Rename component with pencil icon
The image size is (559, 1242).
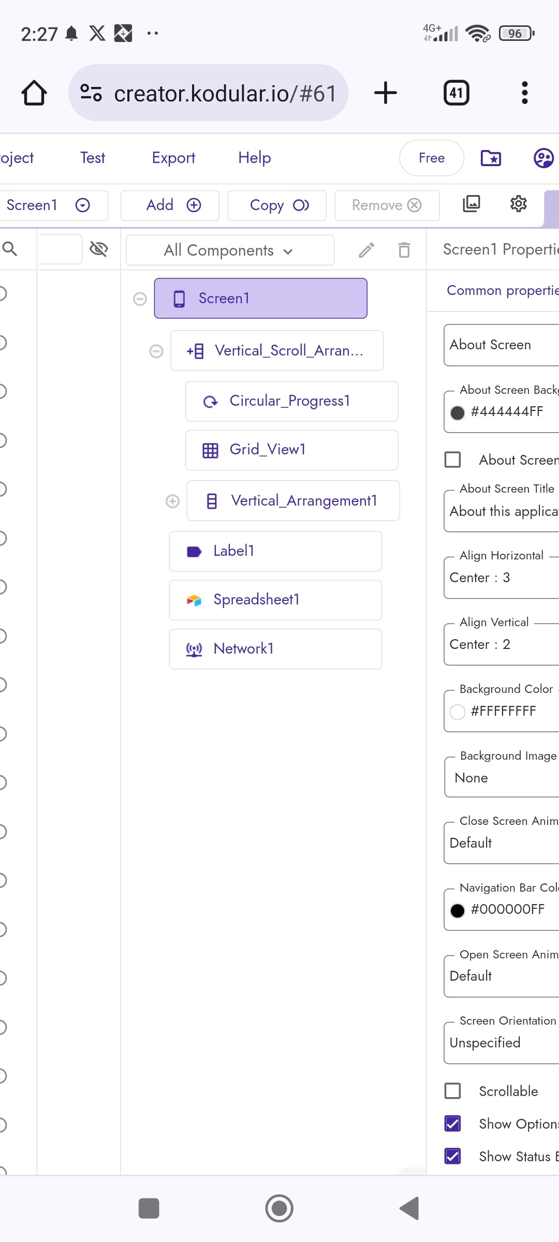coord(366,250)
